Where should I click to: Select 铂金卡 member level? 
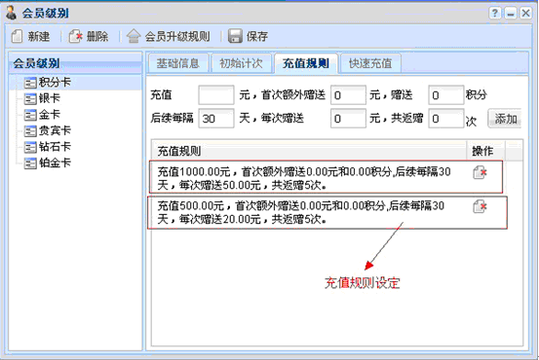[55, 162]
